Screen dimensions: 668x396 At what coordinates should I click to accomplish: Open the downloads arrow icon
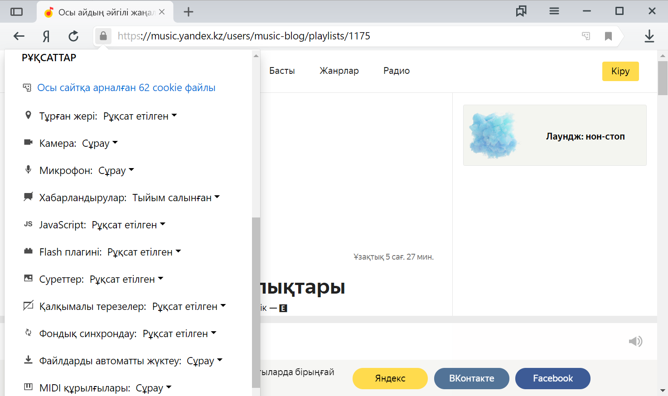pos(649,36)
